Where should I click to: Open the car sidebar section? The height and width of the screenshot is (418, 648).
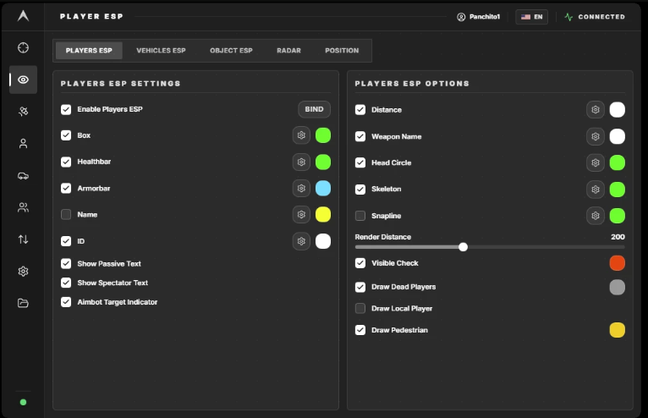click(x=23, y=176)
